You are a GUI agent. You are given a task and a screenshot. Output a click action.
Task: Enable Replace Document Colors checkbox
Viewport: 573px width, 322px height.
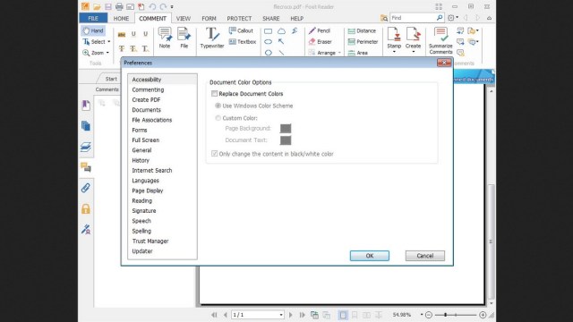(x=215, y=94)
